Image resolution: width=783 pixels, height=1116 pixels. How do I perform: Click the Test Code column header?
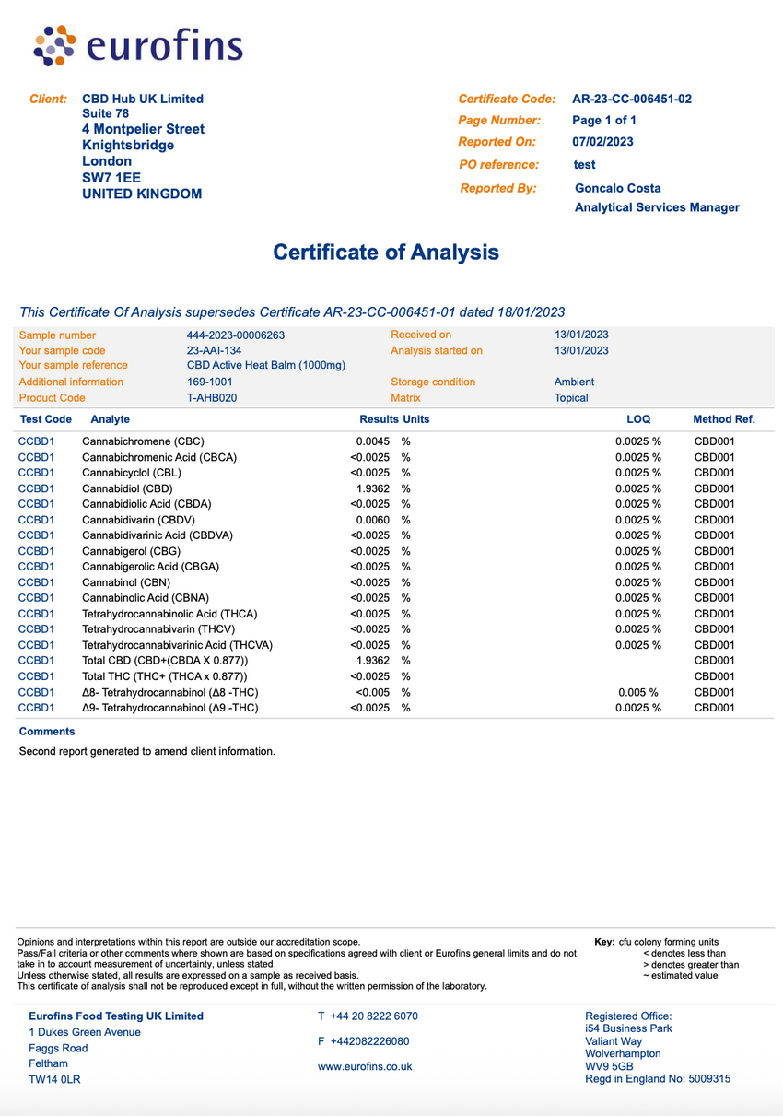pyautogui.click(x=45, y=419)
